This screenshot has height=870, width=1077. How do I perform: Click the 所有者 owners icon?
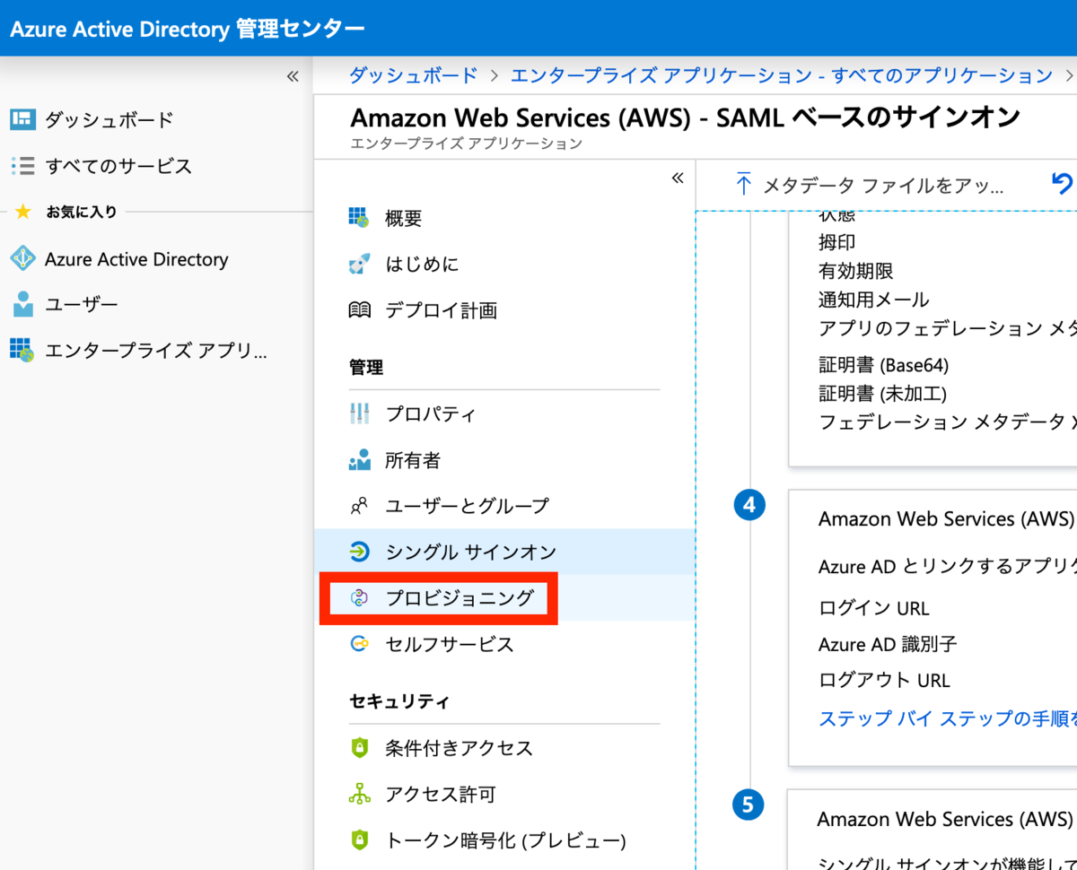click(359, 461)
